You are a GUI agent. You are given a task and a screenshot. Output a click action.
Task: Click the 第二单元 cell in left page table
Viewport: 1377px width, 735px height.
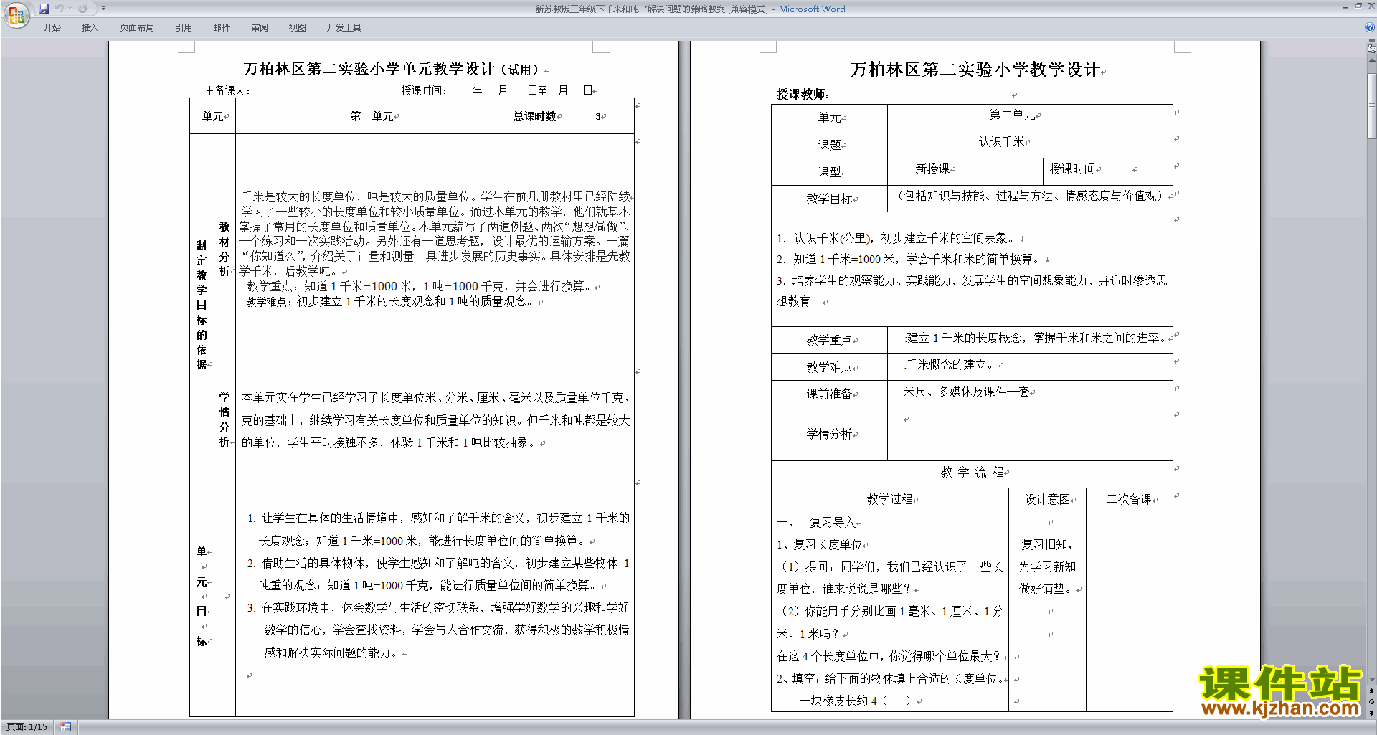[x=372, y=116]
